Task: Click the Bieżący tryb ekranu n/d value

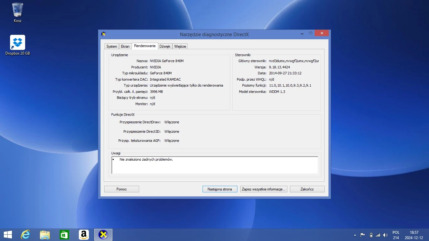Action: pyautogui.click(x=152, y=98)
